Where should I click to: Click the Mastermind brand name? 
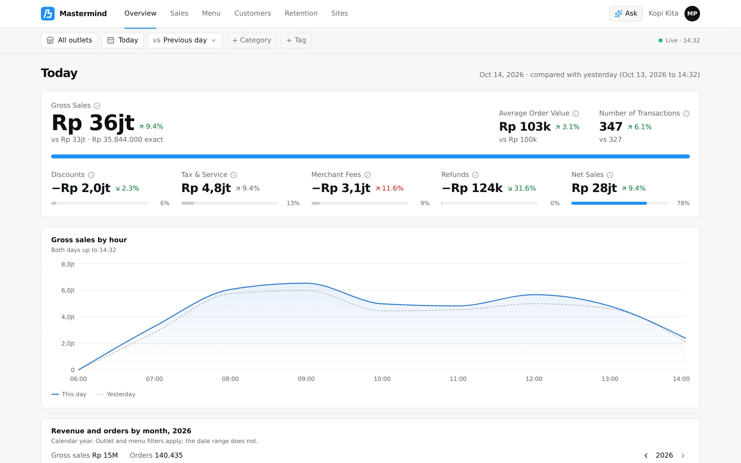coord(83,14)
